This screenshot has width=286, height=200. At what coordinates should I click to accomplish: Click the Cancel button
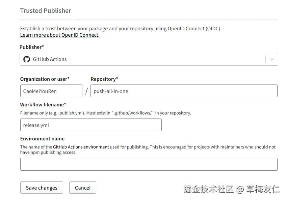83,188
